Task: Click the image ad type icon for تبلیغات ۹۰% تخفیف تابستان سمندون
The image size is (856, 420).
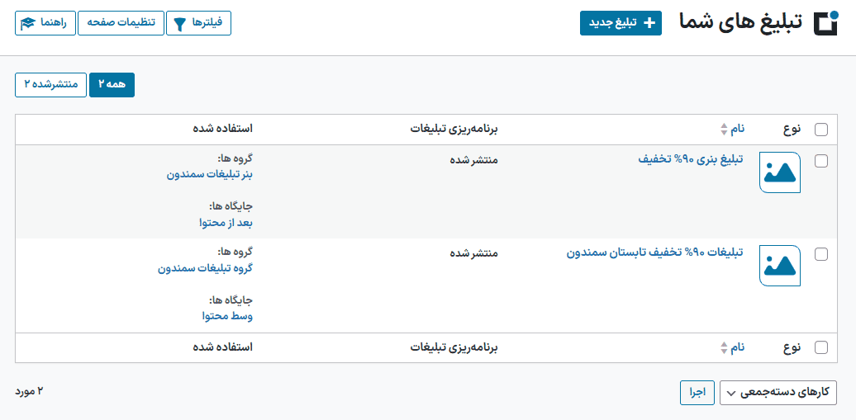Action: click(780, 266)
